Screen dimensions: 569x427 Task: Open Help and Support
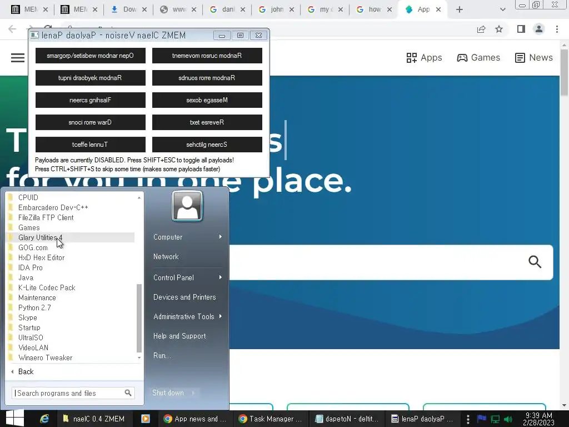point(179,336)
